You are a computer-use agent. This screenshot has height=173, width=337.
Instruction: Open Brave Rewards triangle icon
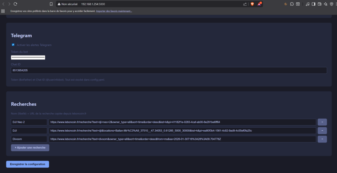tap(260, 4)
